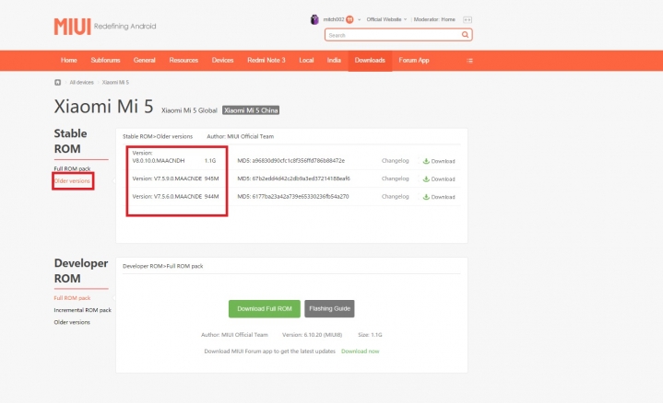The width and height of the screenshot is (663, 403).
Task: Open Developer ROM Older versions link
Action: click(x=72, y=322)
